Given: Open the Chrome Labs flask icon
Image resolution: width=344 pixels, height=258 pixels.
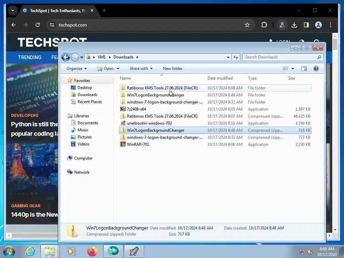Looking at the screenshot, I should (282, 25).
